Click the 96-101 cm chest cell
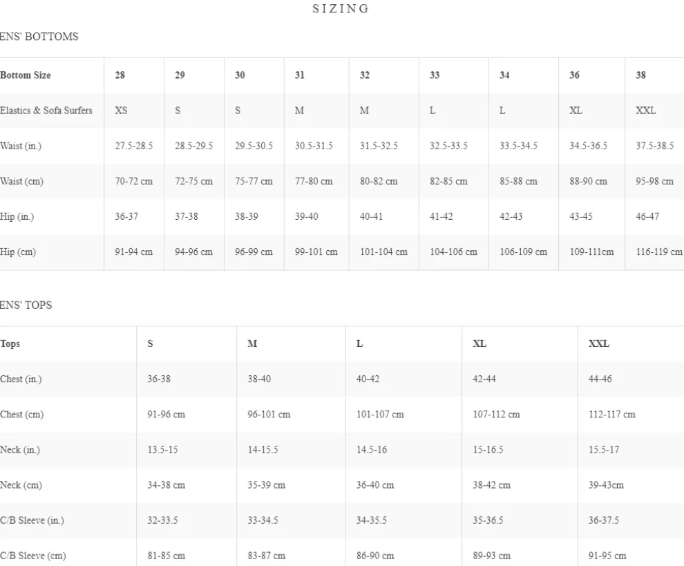 [269, 415]
